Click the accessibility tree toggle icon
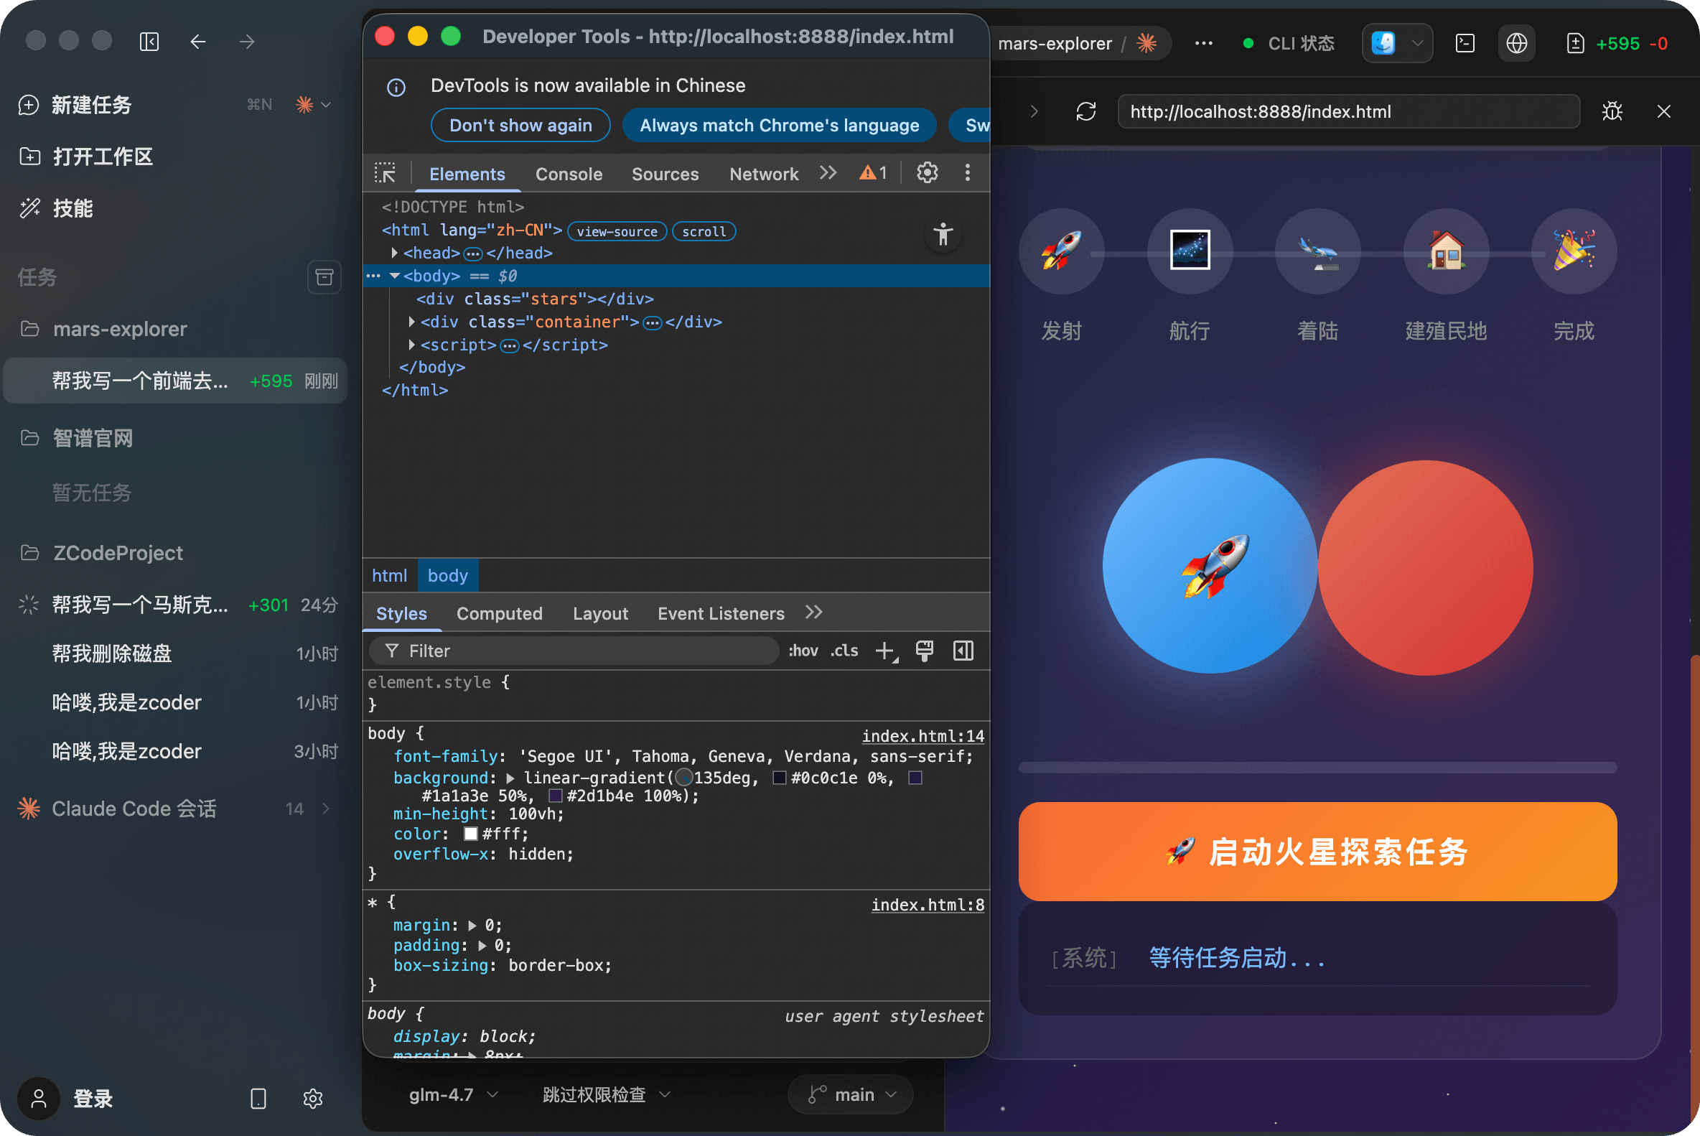The height and width of the screenshot is (1136, 1700). coord(943,235)
